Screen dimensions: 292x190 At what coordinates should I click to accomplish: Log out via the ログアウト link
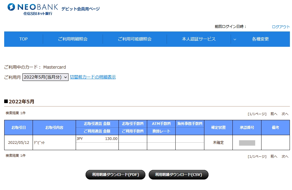coord(281,27)
